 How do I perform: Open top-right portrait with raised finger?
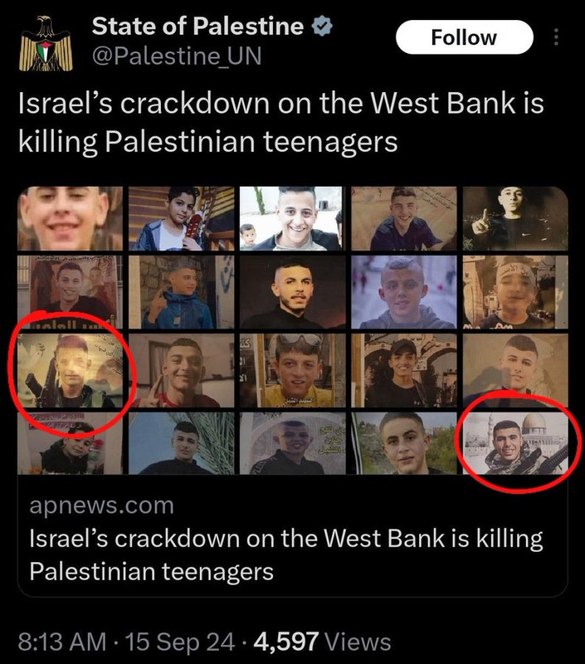click(x=515, y=218)
